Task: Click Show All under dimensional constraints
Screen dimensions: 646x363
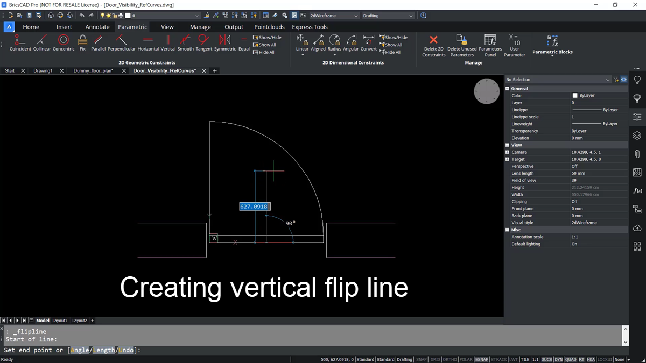Action: click(391, 45)
